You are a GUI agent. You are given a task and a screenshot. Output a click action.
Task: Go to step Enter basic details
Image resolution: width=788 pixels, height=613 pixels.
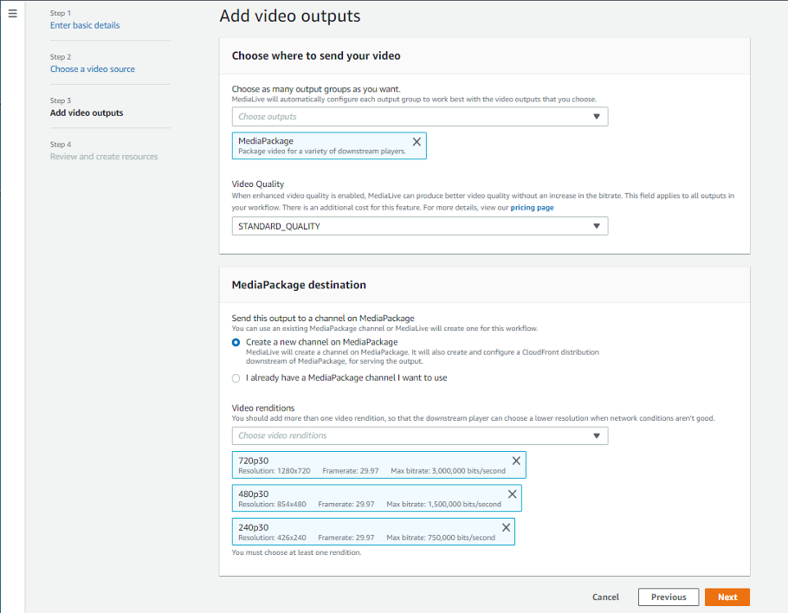(x=85, y=25)
